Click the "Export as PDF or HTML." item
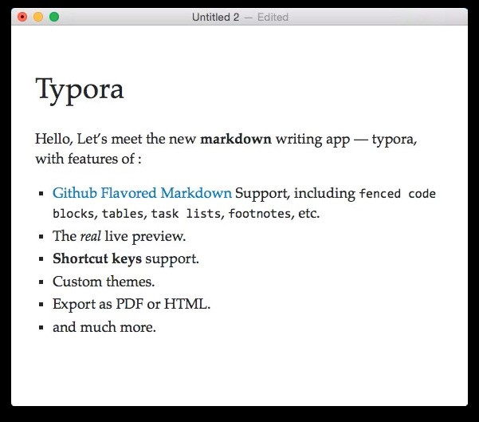The height and width of the screenshot is (422, 479). [x=132, y=304]
